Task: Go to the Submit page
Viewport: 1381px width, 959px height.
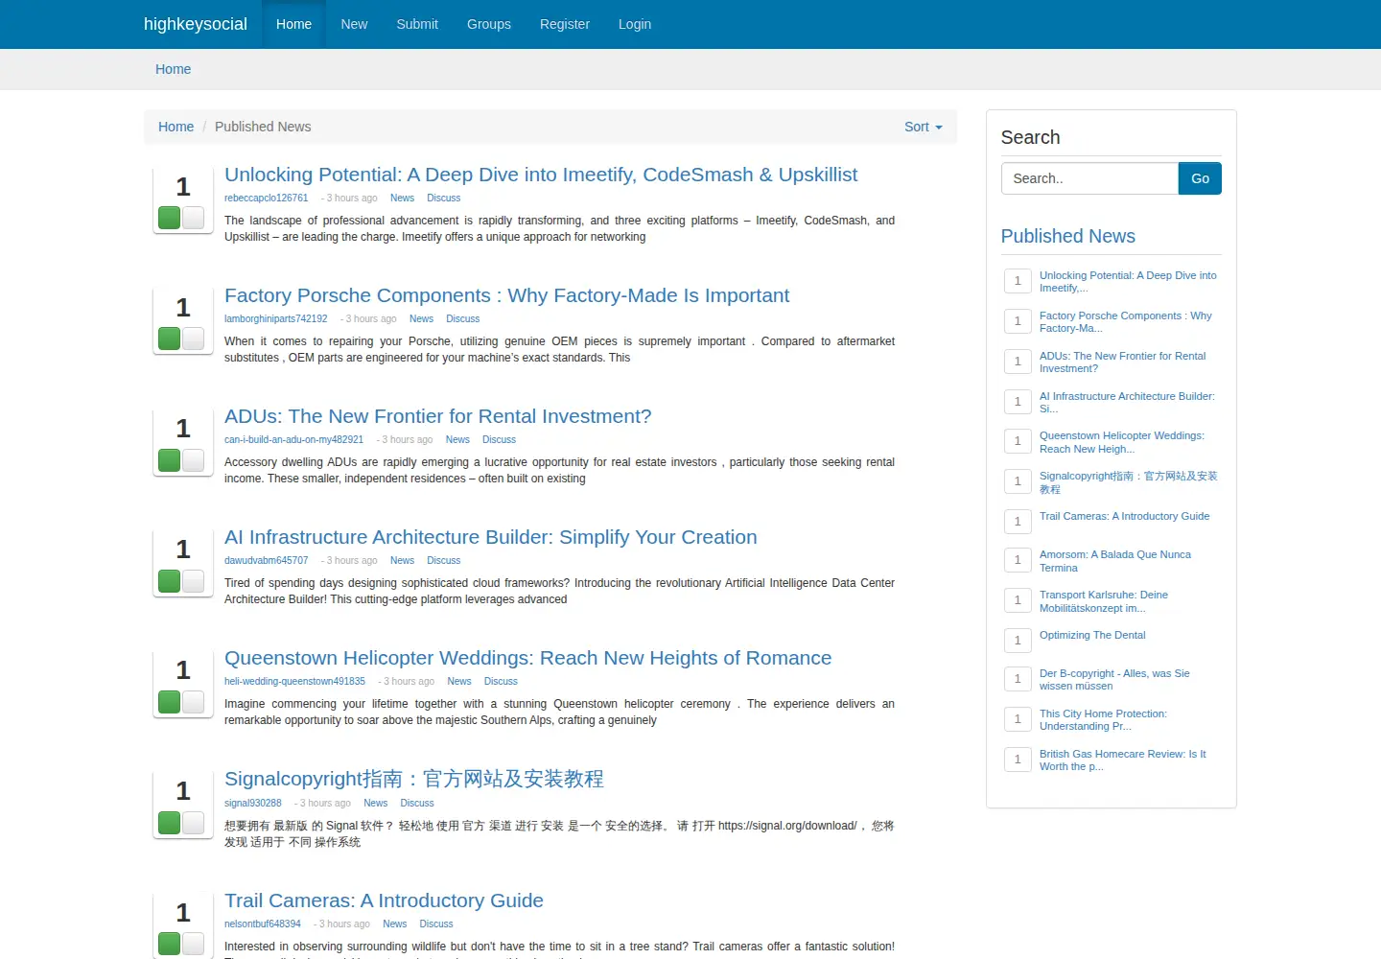Action: (x=417, y=24)
